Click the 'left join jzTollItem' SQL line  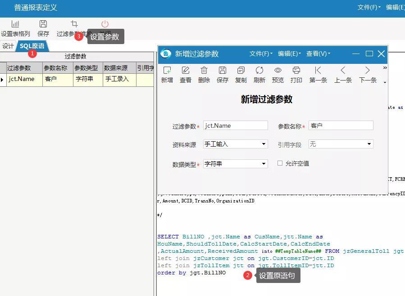(246, 265)
